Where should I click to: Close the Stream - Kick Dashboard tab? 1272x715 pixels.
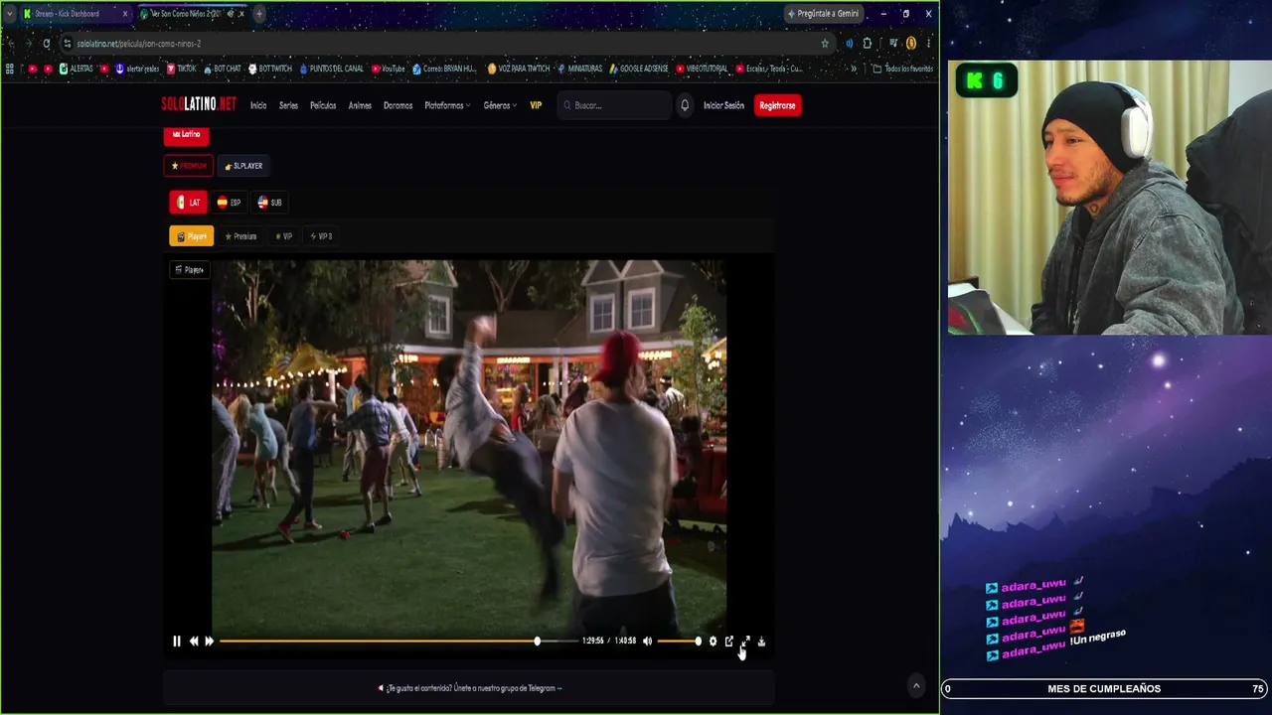(x=124, y=14)
